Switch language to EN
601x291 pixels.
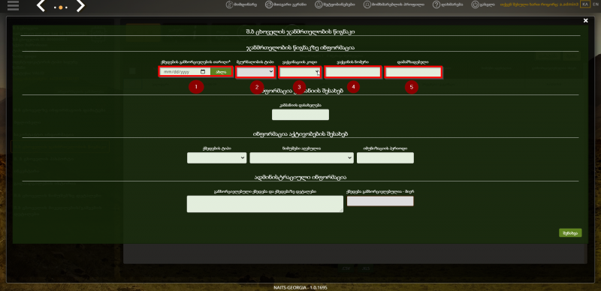click(595, 4)
